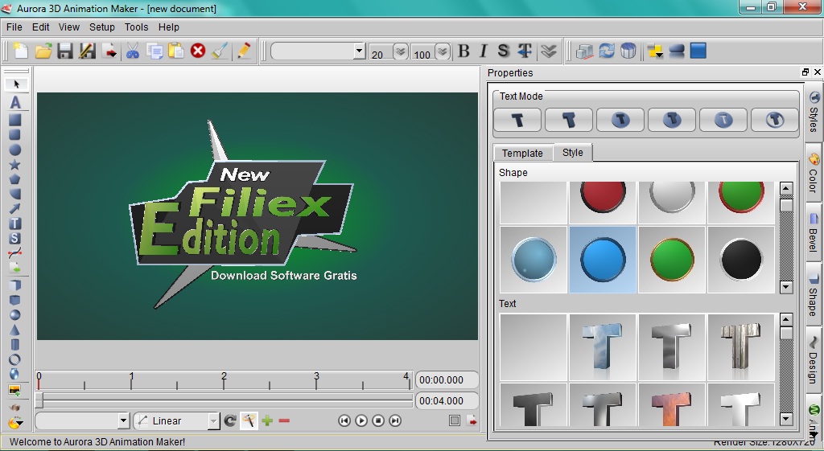Select the pentagon shape tool
The width and height of the screenshot is (824, 451).
[x=15, y=179]
